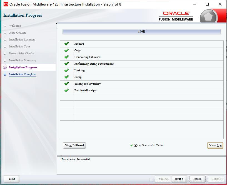
Task: Click the Linking task row text
Action: click(79, 70)
